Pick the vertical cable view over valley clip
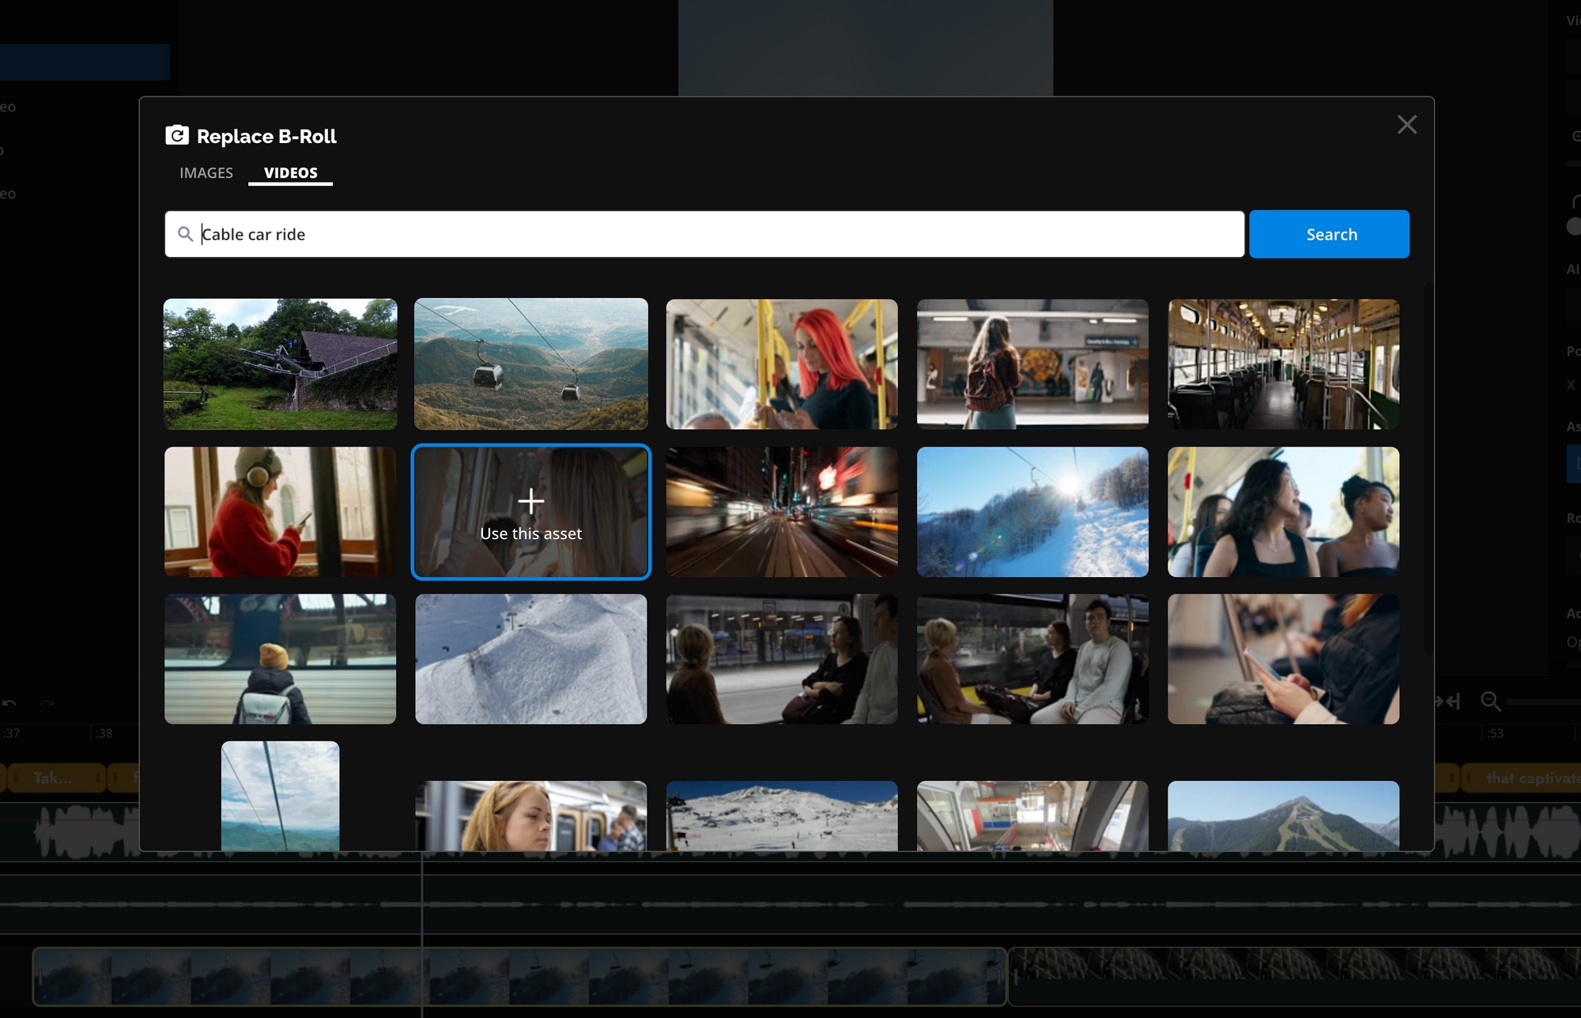Screen dimensions: 1581x1018 pyautogui.click(x=280, y=795)
